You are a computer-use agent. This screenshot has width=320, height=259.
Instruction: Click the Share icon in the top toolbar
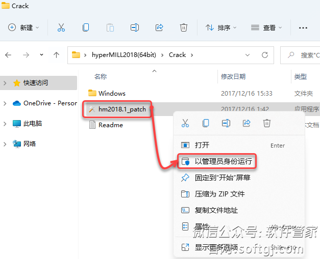click(x=159, y=27)
